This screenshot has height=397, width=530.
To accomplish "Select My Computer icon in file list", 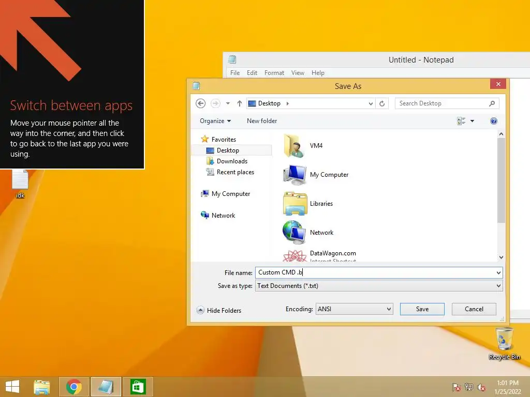I will (x=295, y=175).
